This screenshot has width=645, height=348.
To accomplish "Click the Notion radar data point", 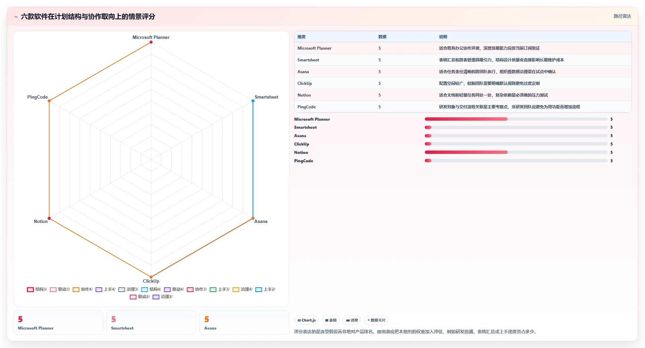I will 49,218.
